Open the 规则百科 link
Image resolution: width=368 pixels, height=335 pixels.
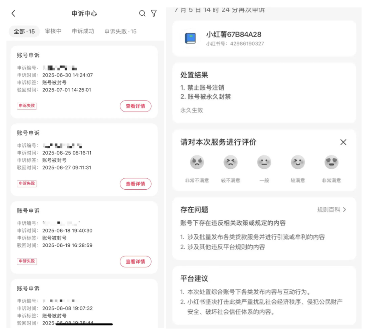point(329,210)
